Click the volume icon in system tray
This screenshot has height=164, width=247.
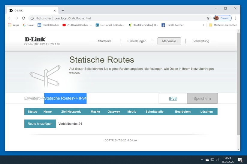pyautogui.click(x=218, y=160)
